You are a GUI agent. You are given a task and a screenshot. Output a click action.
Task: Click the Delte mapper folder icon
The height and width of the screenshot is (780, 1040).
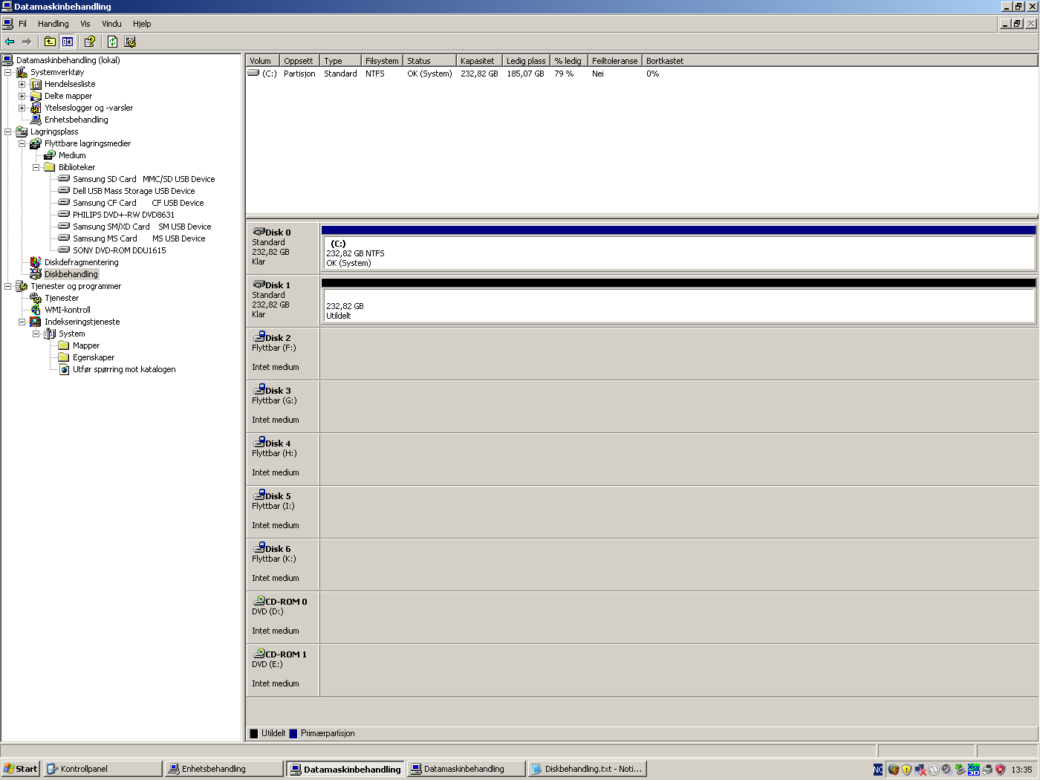coord(36,96)
